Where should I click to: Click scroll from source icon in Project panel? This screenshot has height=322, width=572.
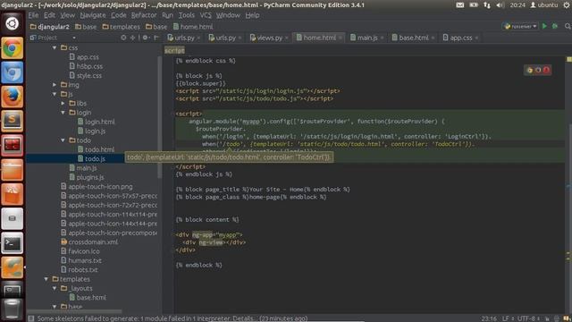click(x=123, y=38)
